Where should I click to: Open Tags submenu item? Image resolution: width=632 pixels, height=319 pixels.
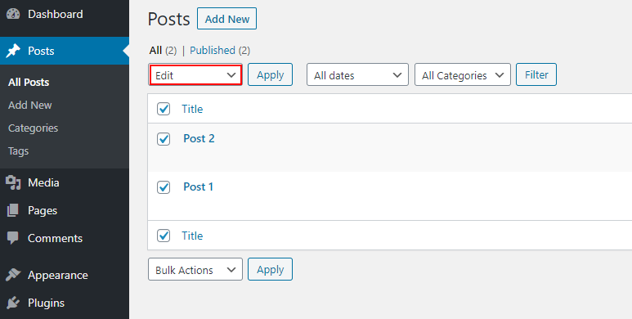tap(18, 151)
